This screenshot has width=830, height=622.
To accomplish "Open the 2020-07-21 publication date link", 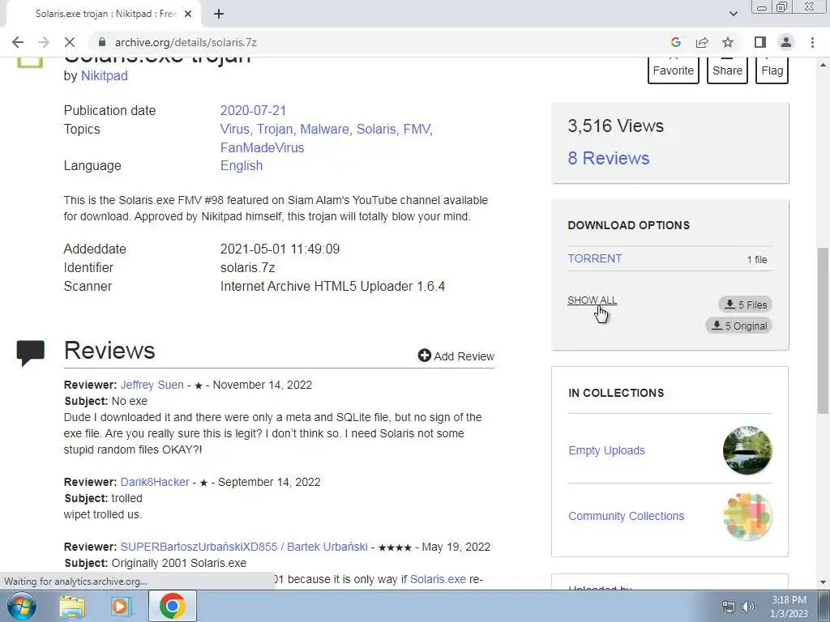I will tap(253, 110).
